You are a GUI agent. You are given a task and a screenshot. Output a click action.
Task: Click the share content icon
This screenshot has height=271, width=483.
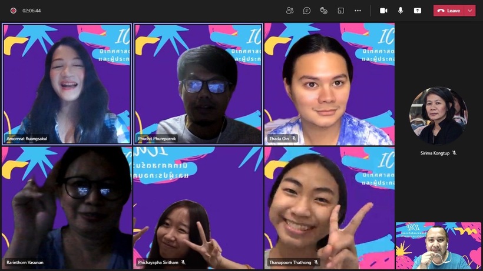[418, 11]
